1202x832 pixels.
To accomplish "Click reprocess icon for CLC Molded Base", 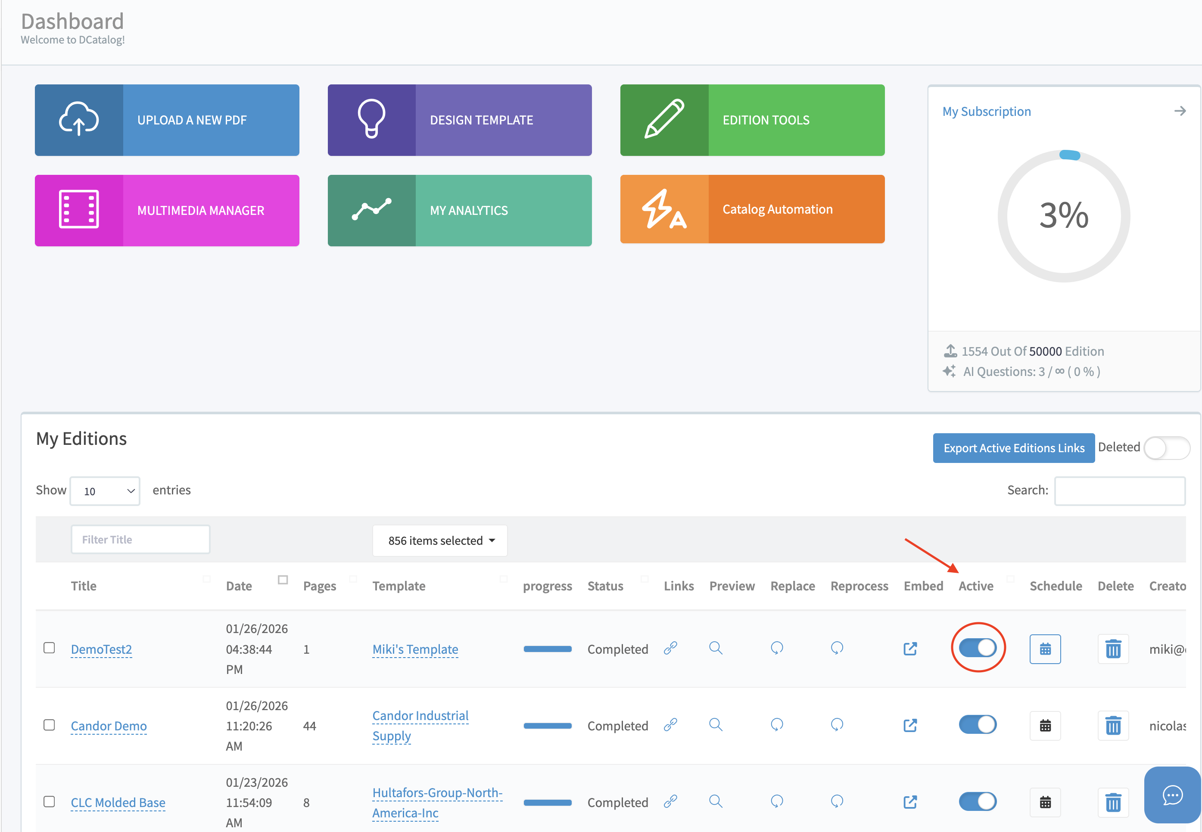I will pyautogui.click(x=837, y=801).
